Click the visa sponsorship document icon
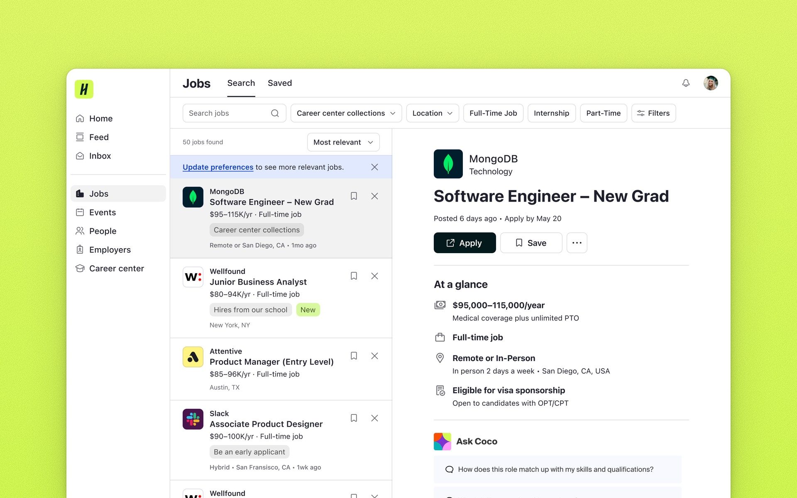 click(440, 391)
